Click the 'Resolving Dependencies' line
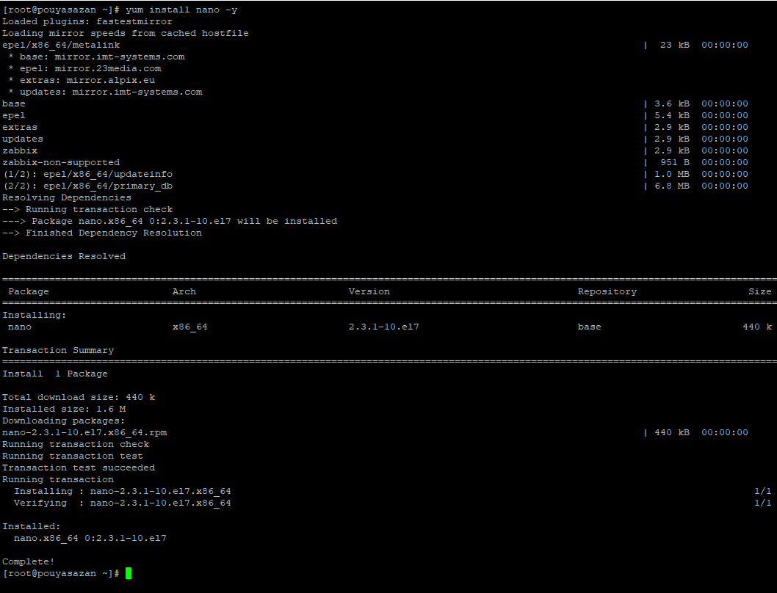This screenshot has height=593, width=777. pyautogui.click(x=67, y=197)
